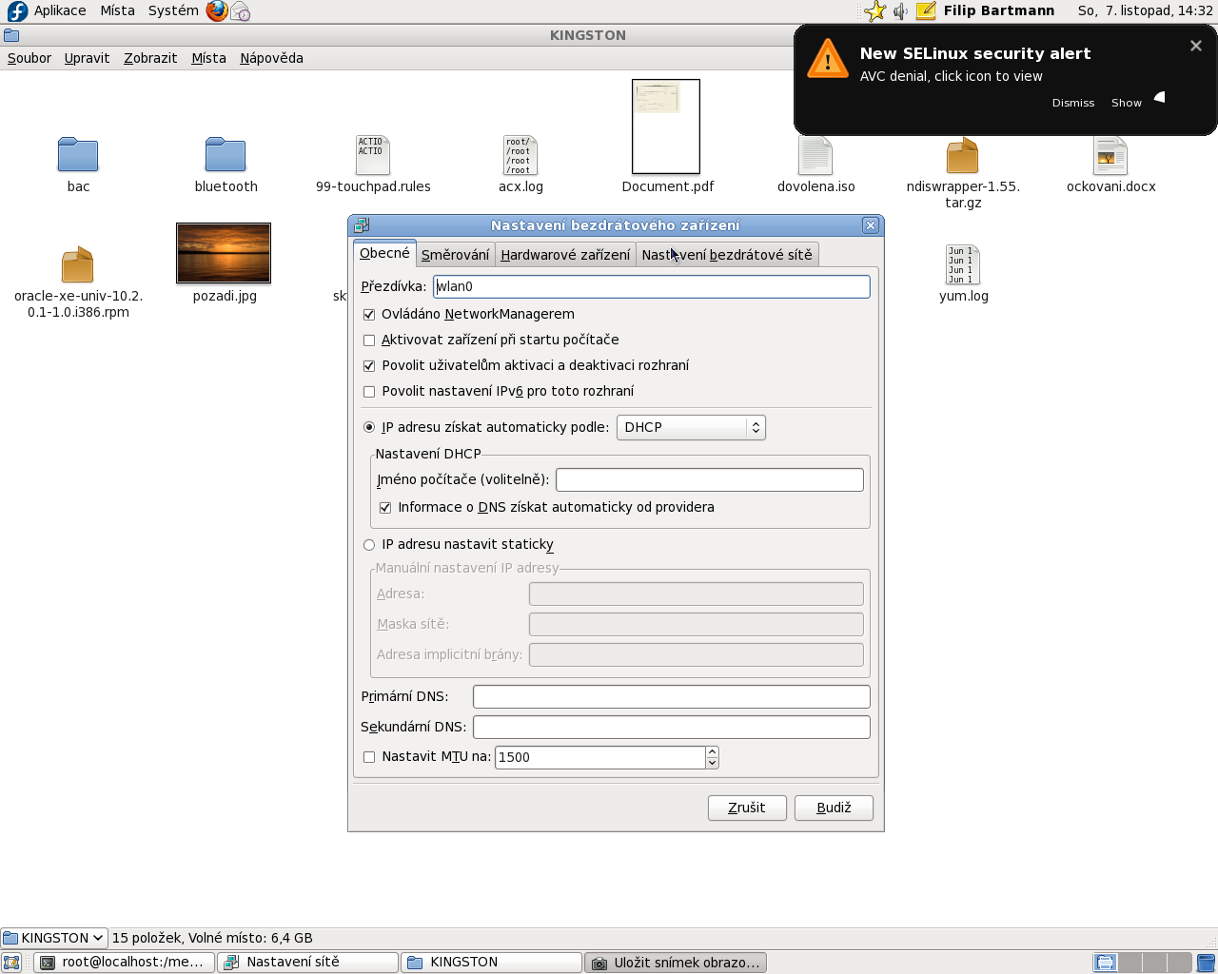Viewport: 1218px width, 974px height.
Task: Enable the Nastavit MTU na checkbox
Action: tap(369, 757)
